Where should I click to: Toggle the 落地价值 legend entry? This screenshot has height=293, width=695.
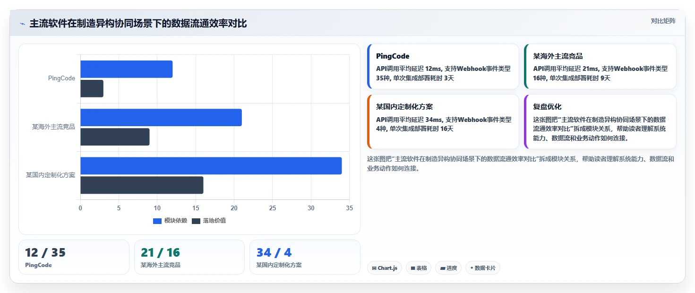click(x=209, y=221)
